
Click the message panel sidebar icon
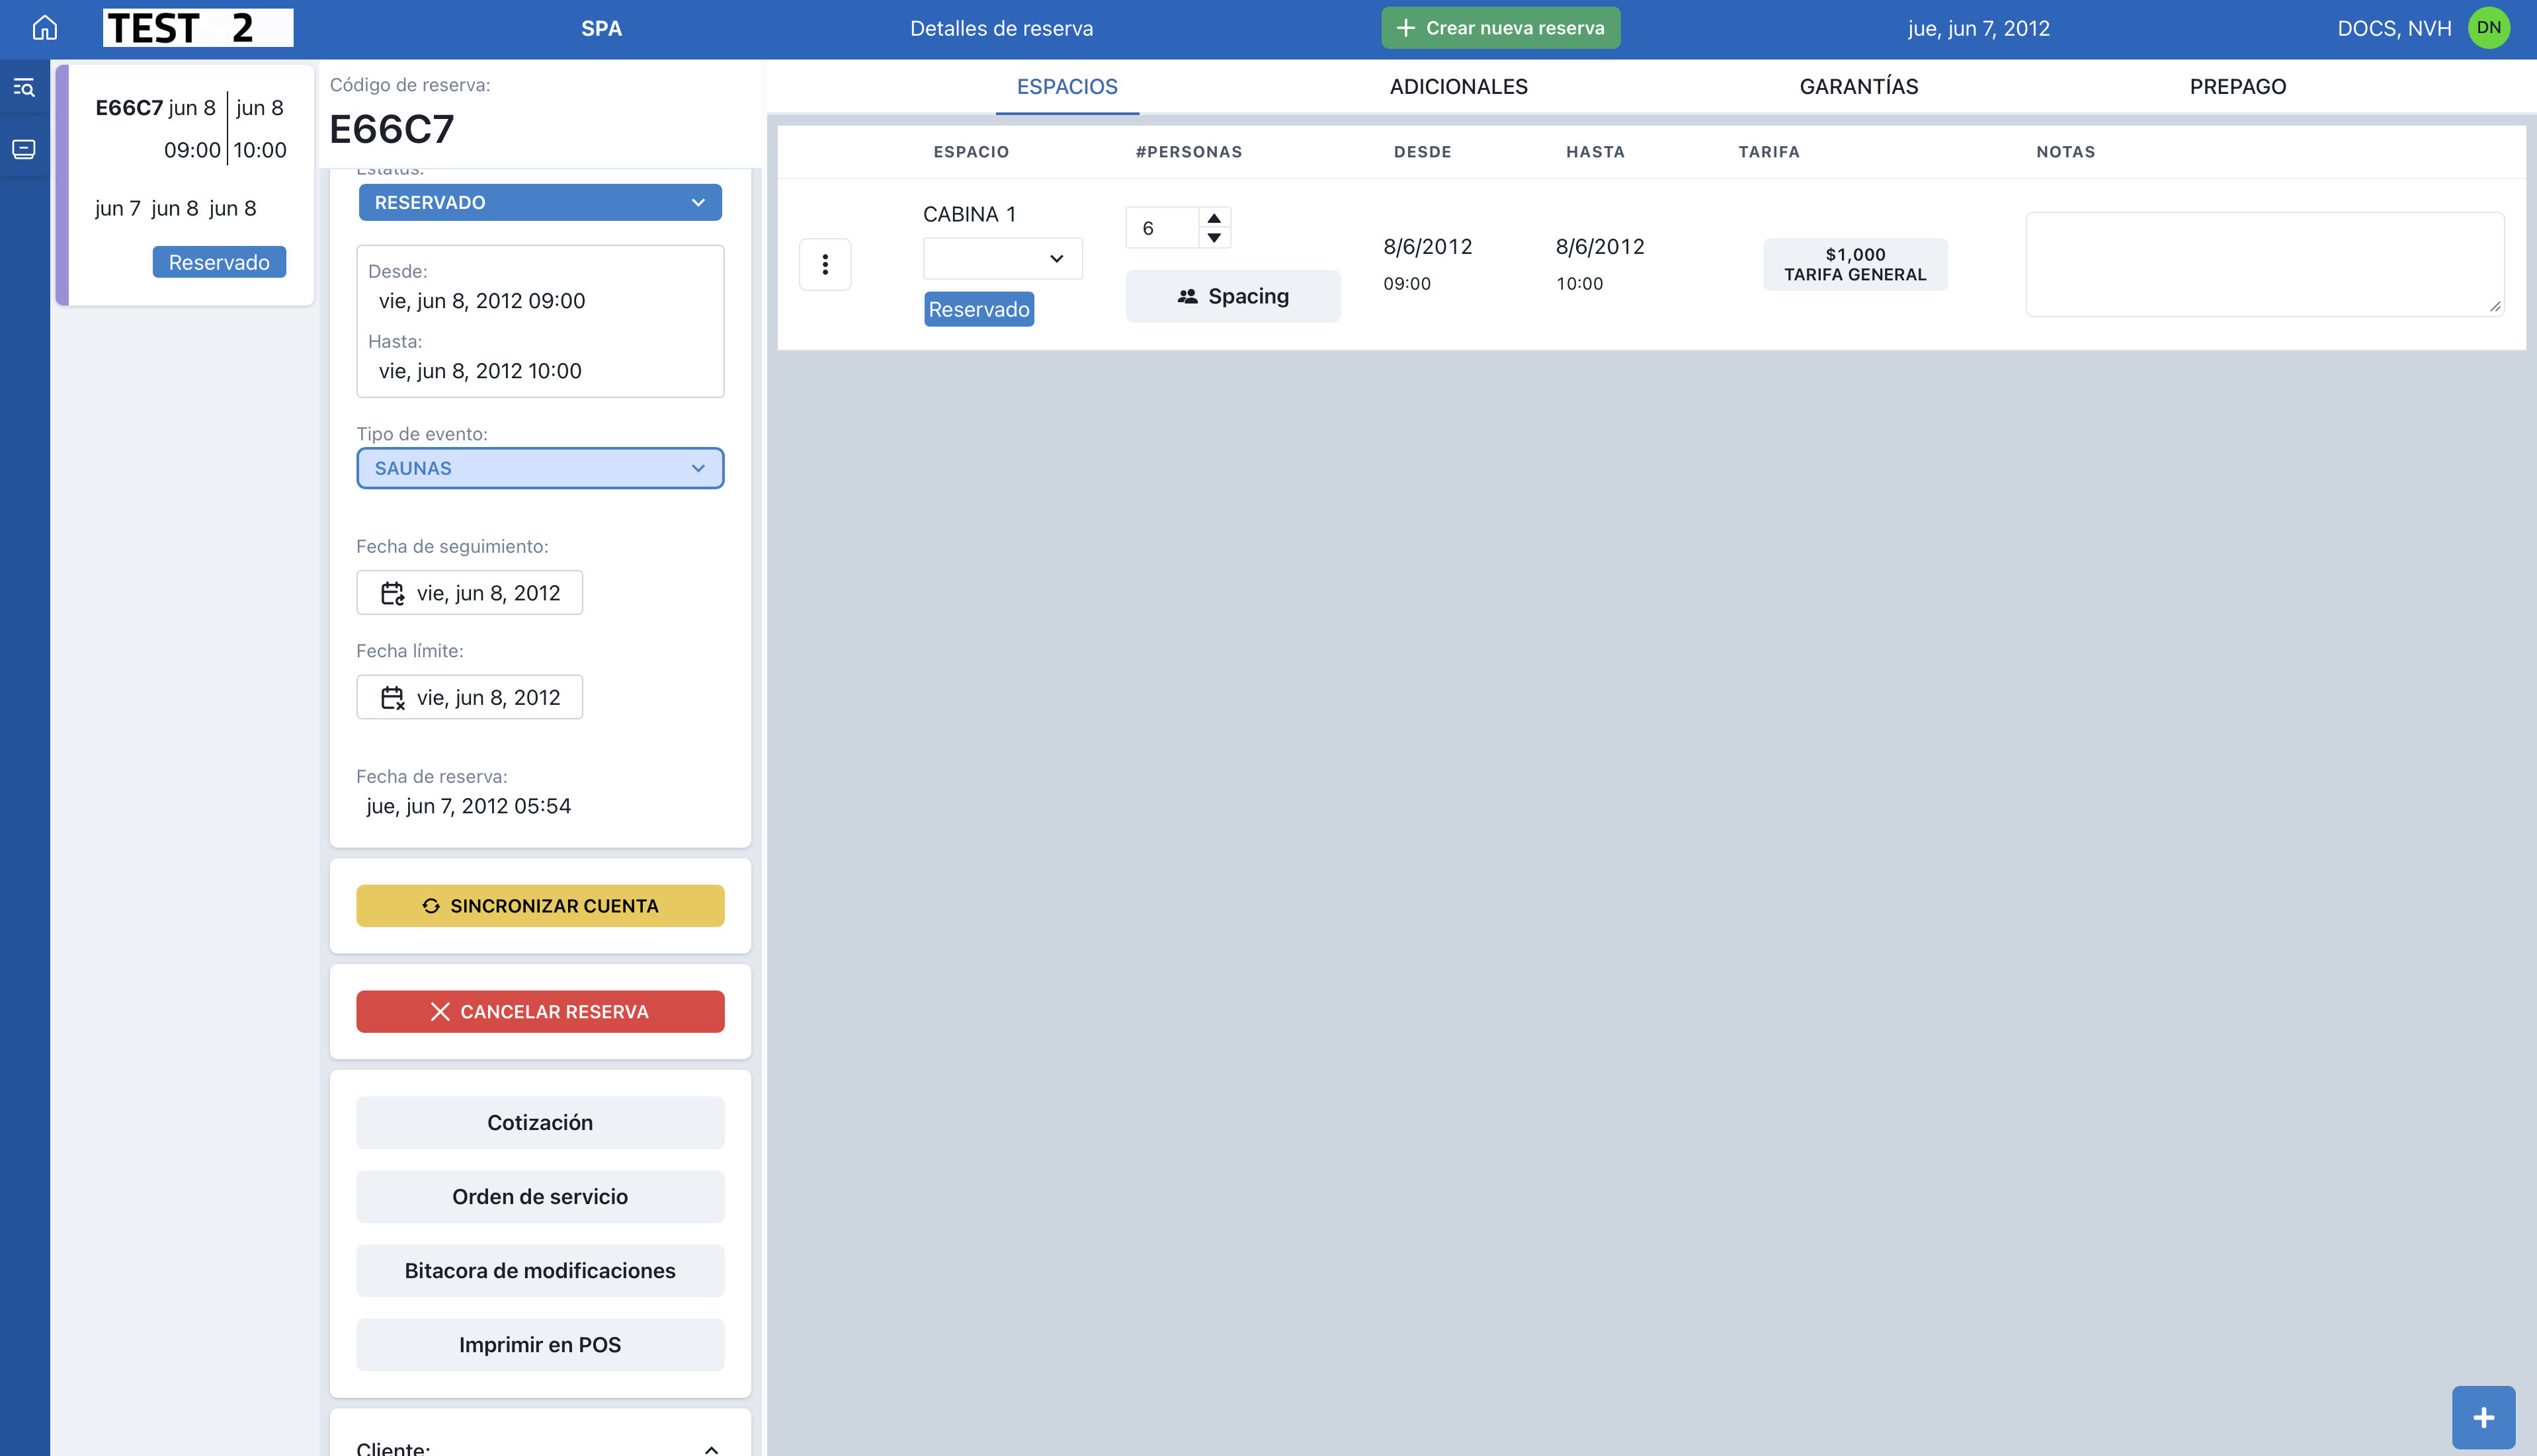(24, 150)
